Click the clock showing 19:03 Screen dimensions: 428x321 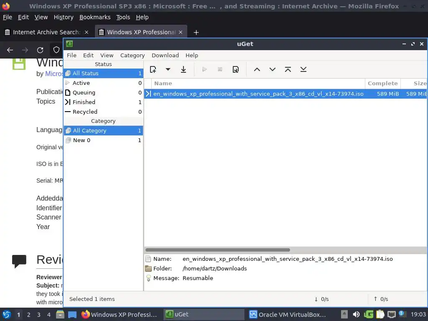418,314
